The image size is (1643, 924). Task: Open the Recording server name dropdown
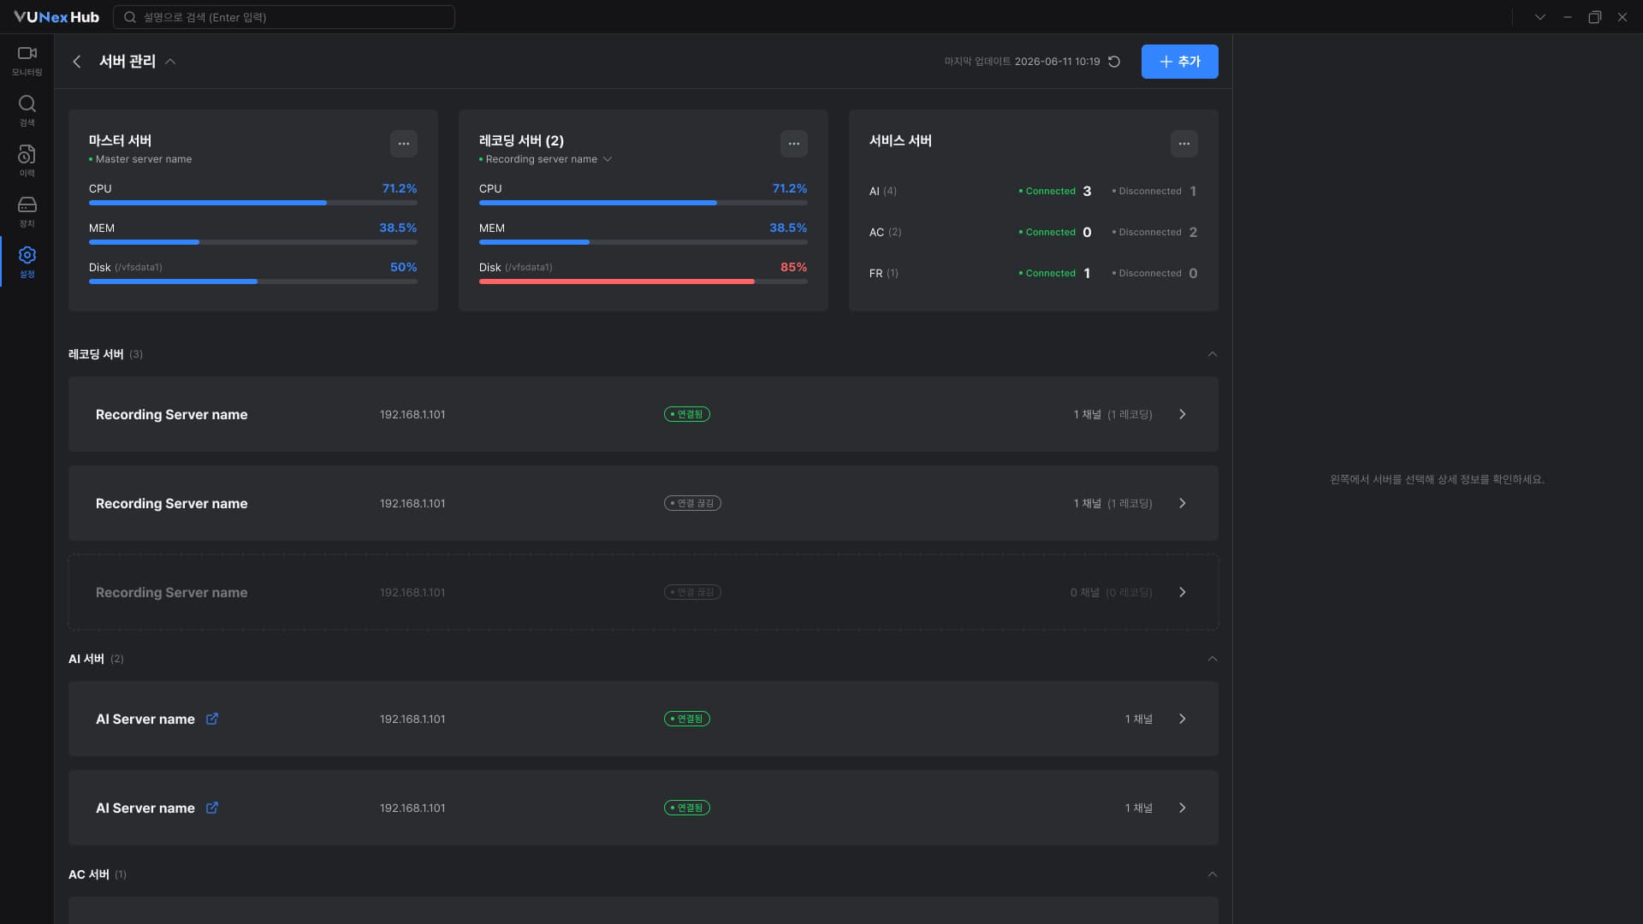pos(608,159)
